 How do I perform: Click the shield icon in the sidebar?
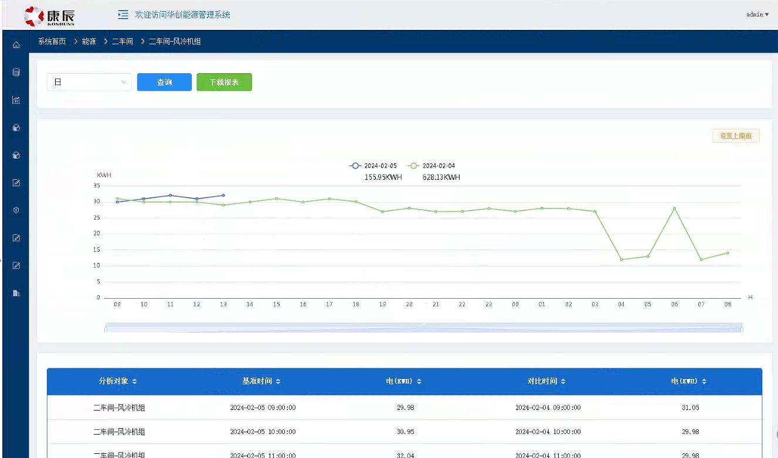(16, 210)
